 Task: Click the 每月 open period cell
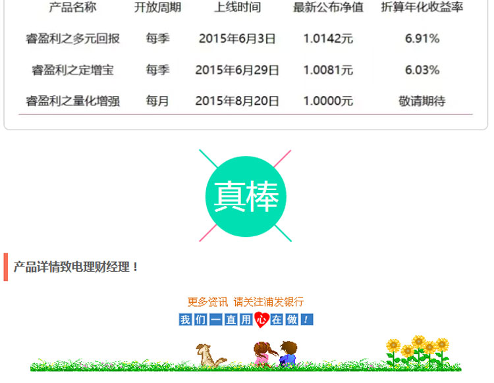click(x=157, y=101)
